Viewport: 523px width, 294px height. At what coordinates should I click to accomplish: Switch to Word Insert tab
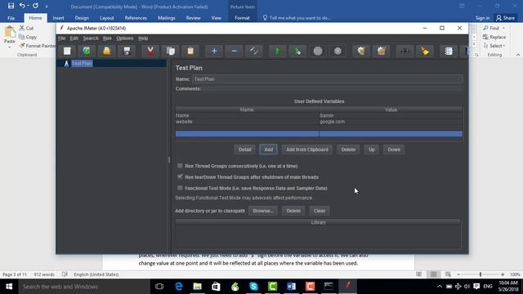tap(58, 18)
